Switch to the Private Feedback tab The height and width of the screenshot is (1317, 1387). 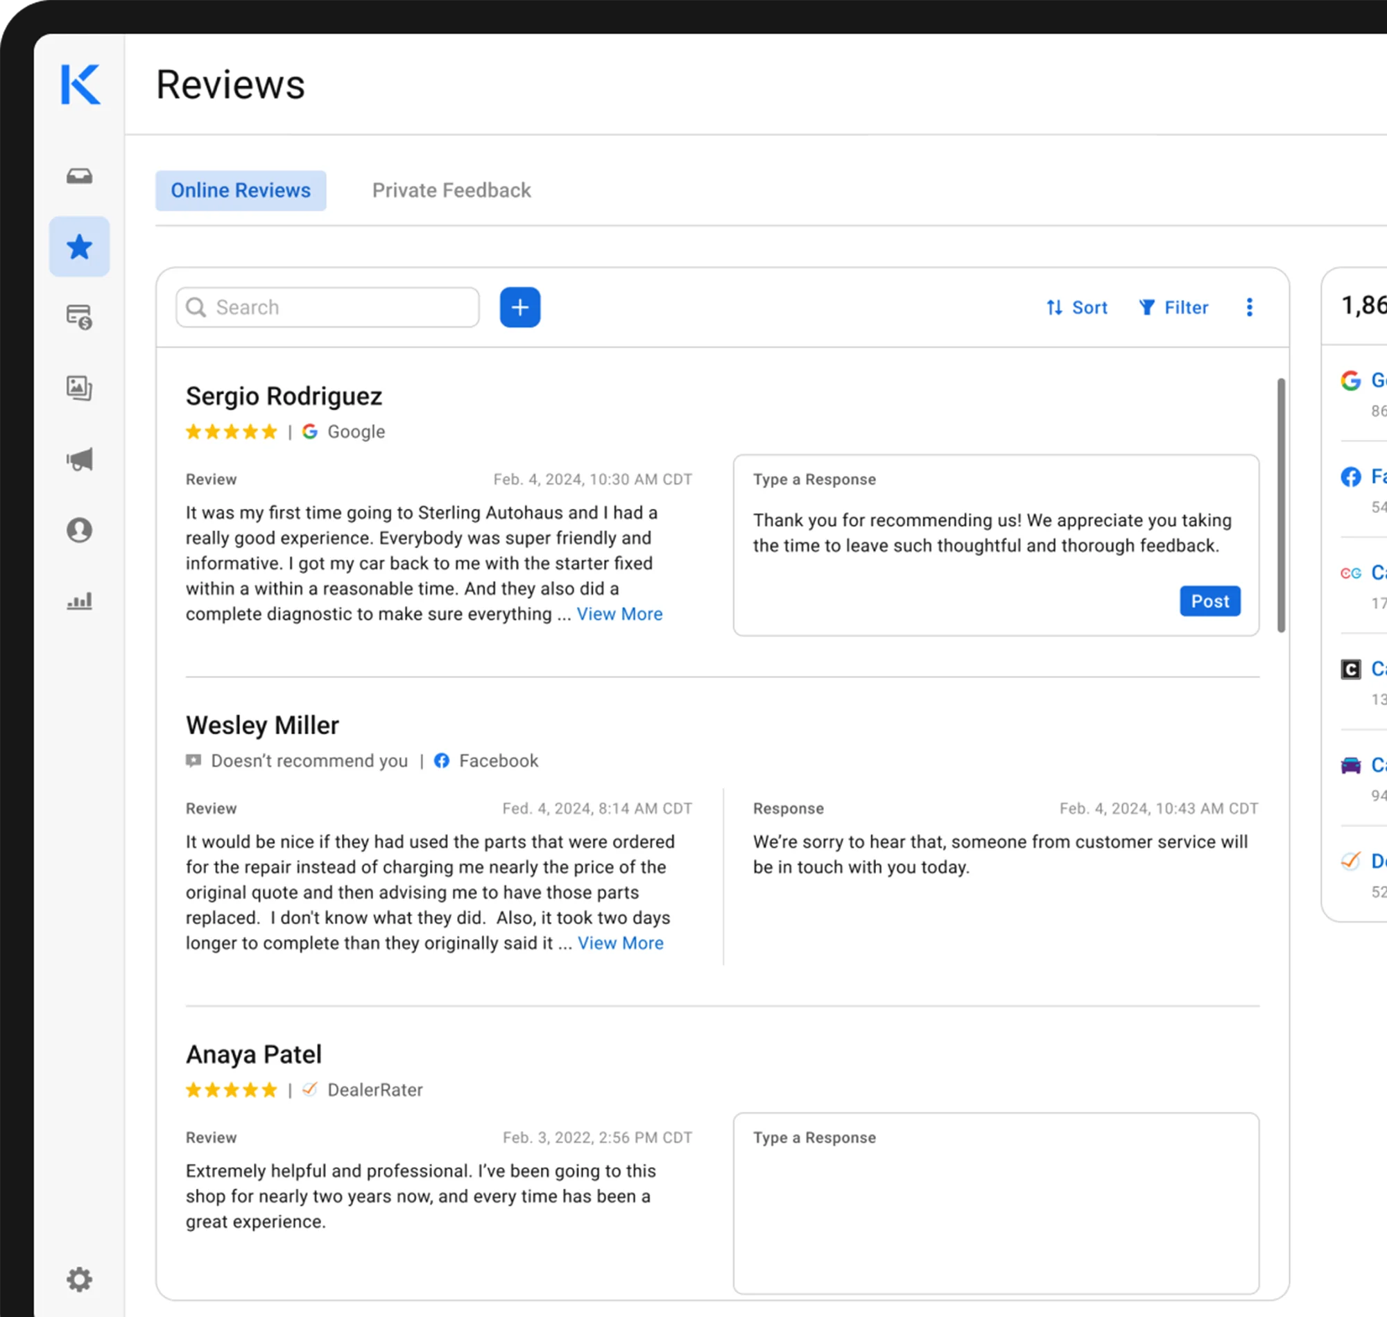pos(451,190)
